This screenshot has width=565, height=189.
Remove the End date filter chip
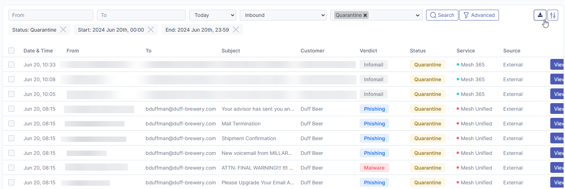[x=236, y=29]
